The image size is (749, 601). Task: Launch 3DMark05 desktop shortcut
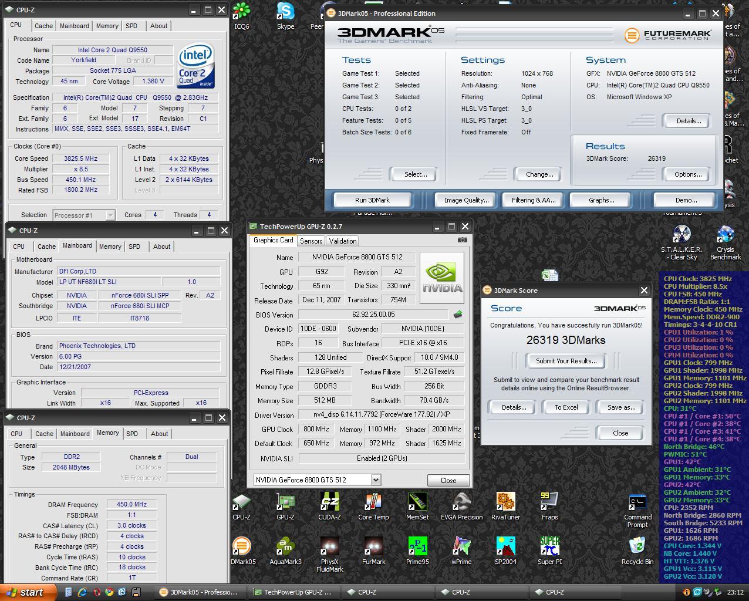point(242,551)
